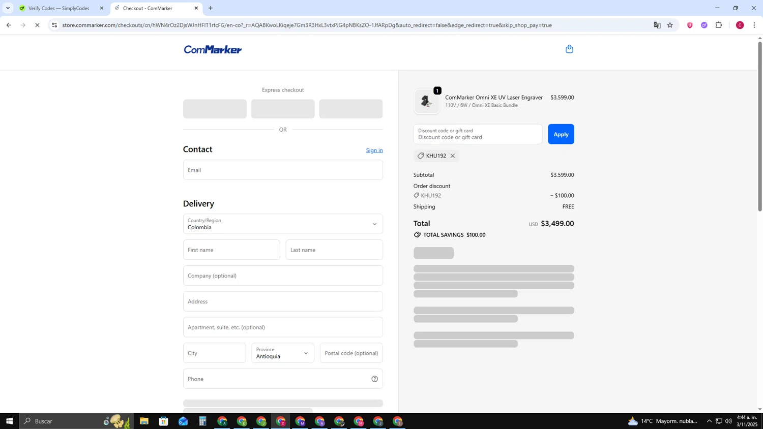Stop loading the page
This screenshot has width=763, height=429.
(x=37, y=25)
